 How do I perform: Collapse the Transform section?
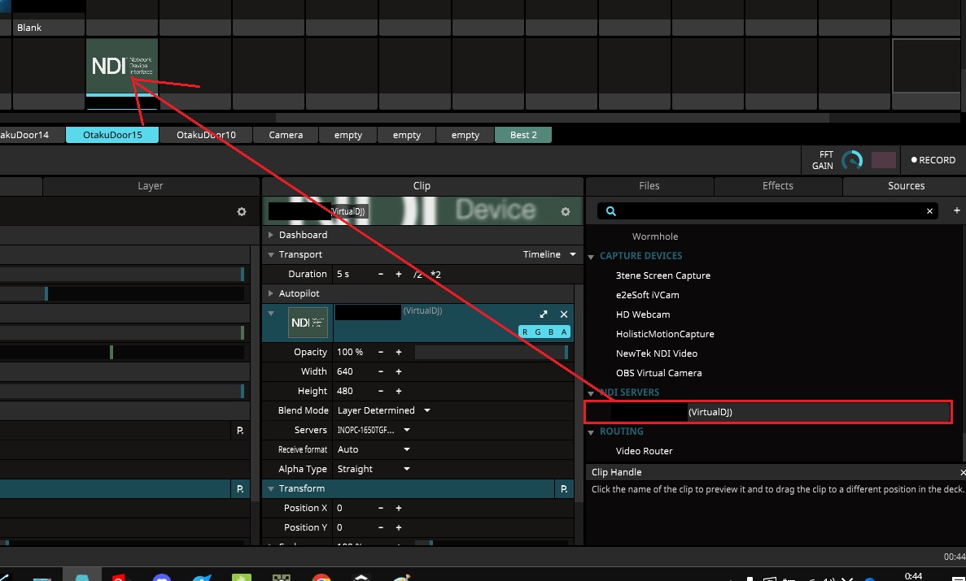pos(270,488)
